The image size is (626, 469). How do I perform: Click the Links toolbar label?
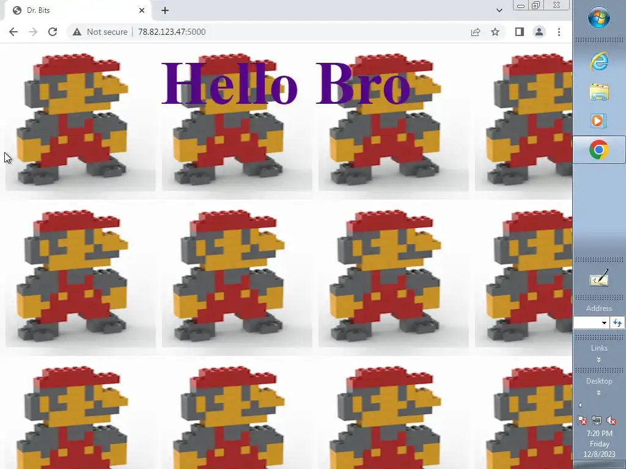(x=599, y=347)
